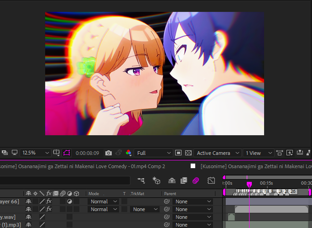This screenshot has height=228, width=312.
Task: Click the Parent column header
Action: (170, 194)
